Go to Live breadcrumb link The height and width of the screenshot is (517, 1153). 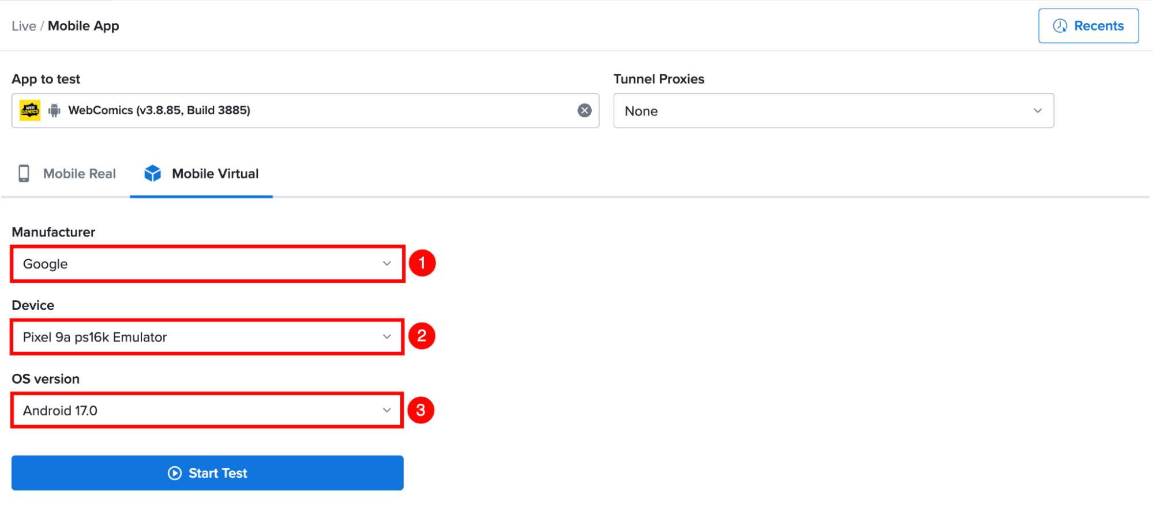click(24, 26)
